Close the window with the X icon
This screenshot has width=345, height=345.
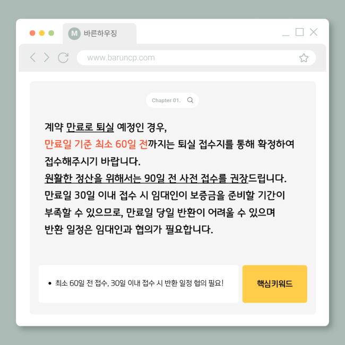pos(314,32)
